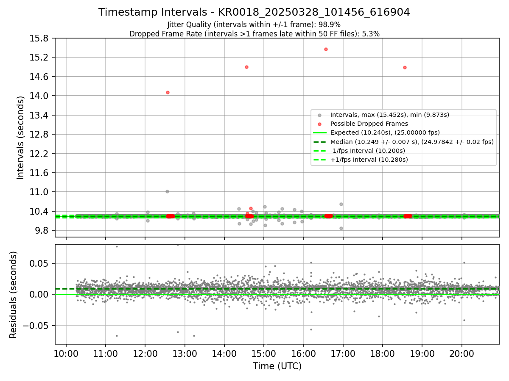
Task: Click legend entry 'Intervals, max (15.452s), min (9.873s)'
Action: pos(390,115)
